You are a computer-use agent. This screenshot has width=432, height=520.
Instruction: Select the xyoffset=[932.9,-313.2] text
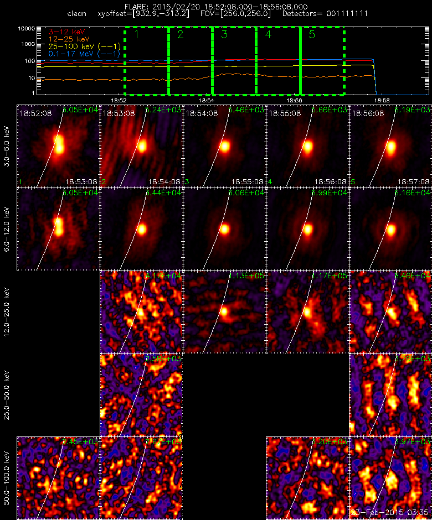(143, 14)
